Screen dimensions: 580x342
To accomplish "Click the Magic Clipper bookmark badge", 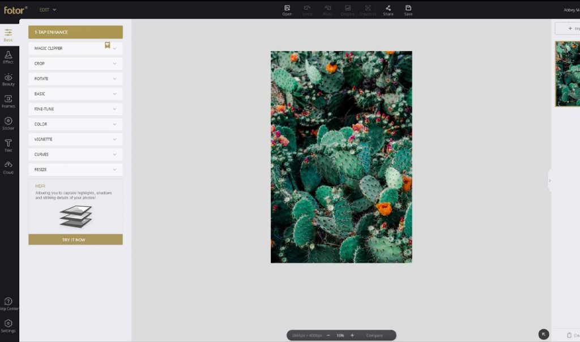I will pos(107,45).
